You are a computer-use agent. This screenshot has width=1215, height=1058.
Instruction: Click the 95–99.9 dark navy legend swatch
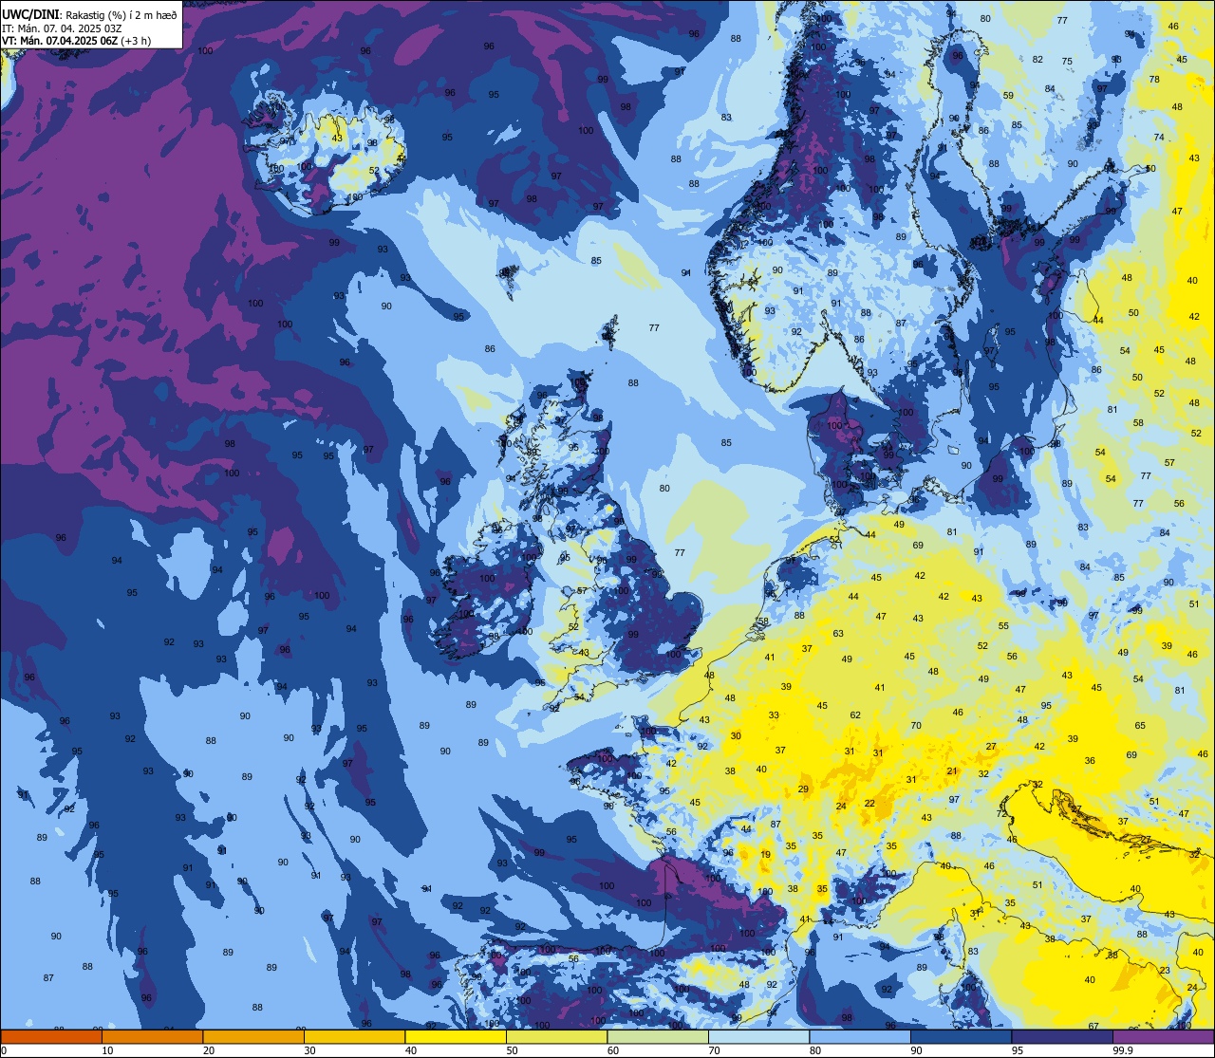pos(1062,1036)
